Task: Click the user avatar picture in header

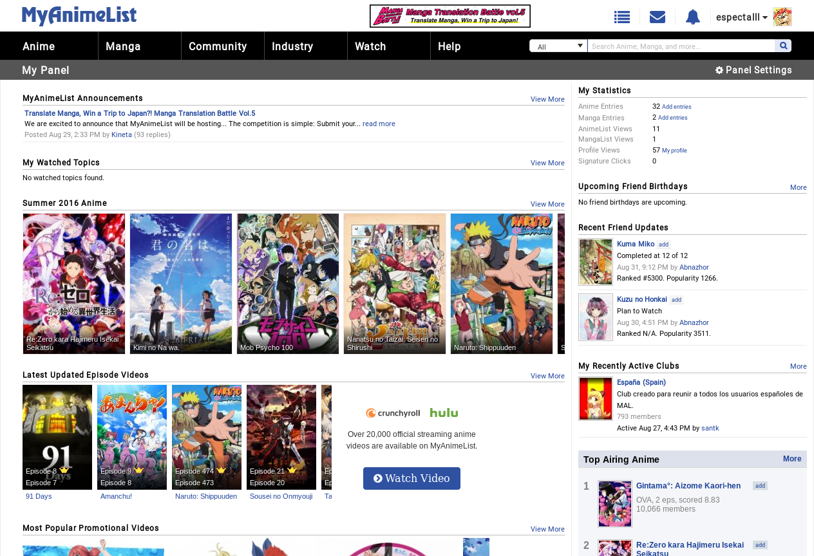Action: click(782, 17)
